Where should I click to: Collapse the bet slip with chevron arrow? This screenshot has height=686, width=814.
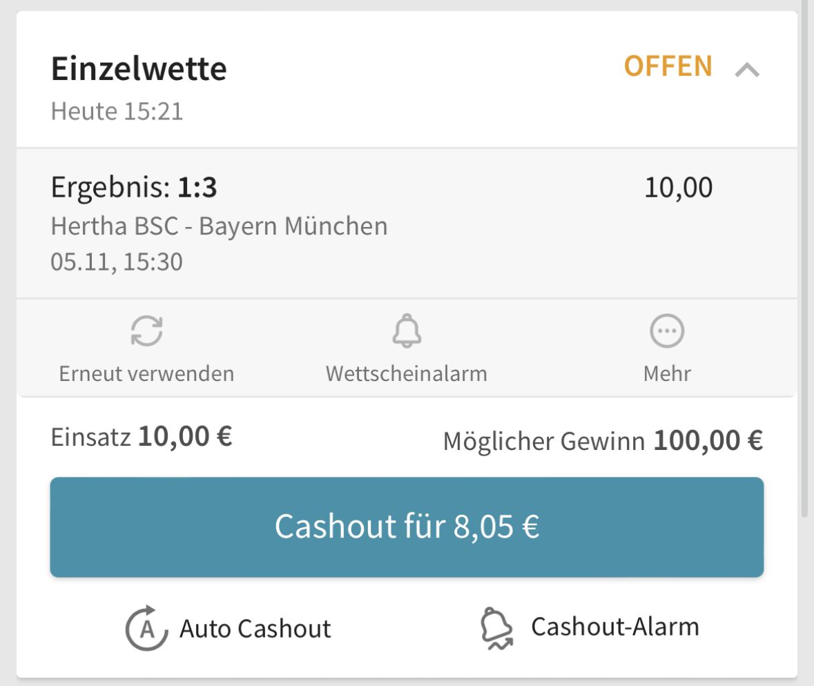(x=747, y=70)
